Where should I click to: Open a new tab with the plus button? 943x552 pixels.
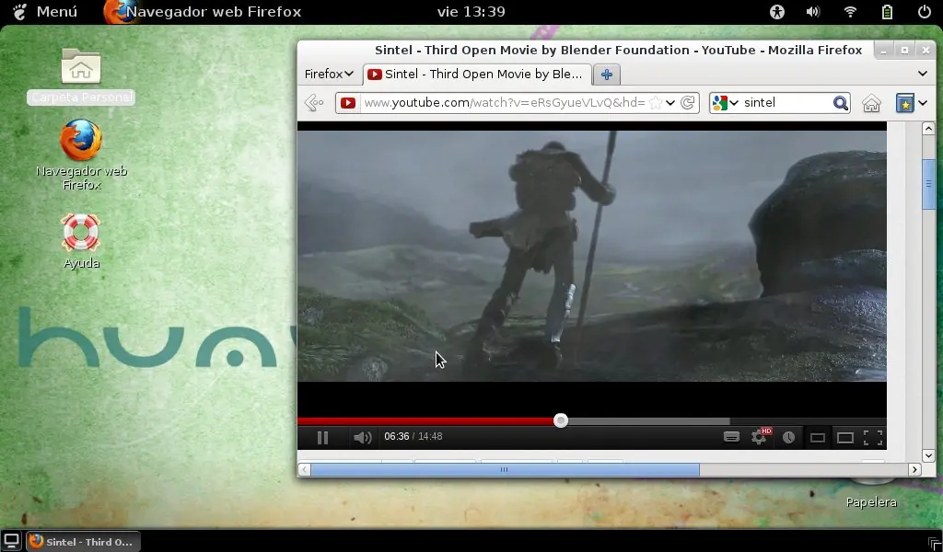pos(606,75)
